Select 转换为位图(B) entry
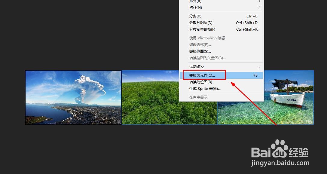Image resolution: width=327 pixels, height=174 pixels. pyautogui.click(x=221, y=82)
